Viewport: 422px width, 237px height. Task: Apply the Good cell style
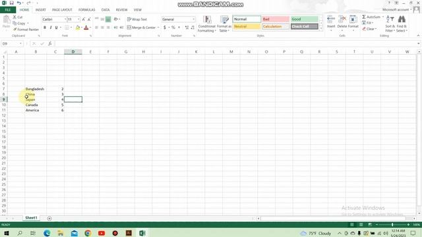pos(305,19)
